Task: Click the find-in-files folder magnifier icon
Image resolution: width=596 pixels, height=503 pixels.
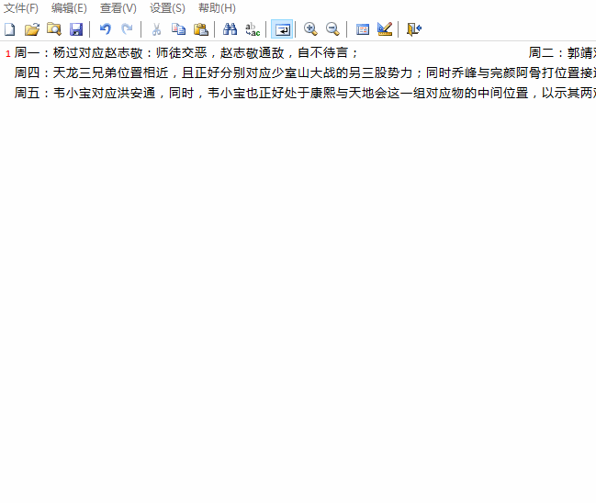Action: click(x=54, y=29)
